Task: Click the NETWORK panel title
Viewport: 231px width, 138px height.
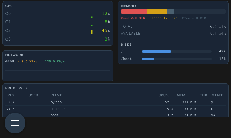Action: coord(14,55)
